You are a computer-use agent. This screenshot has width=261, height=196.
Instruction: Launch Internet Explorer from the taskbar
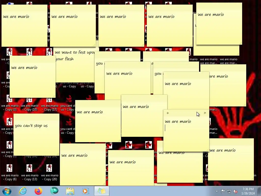[x=23, y=191]
